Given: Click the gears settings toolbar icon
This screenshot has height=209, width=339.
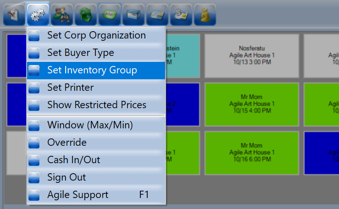Looking at the screenshot, I should (38, 15).
